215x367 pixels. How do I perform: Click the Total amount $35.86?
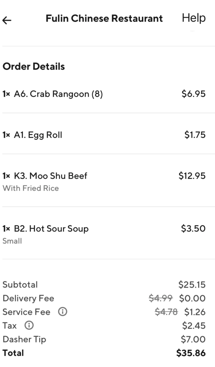coord(191,353)
